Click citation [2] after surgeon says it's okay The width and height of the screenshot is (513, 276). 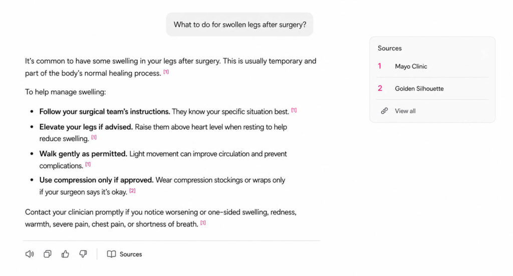pyautogui.click(x=132, y=190)
